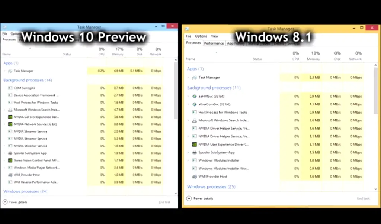Select Processes tab in Windows 8.1 window
The image size is (381, 224).
click(x=193, y=43)
